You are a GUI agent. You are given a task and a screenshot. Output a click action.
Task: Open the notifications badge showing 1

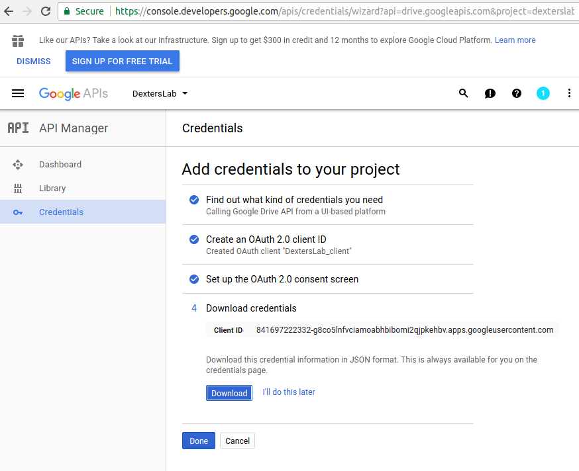pyautogui.click(x=543, y=93)
